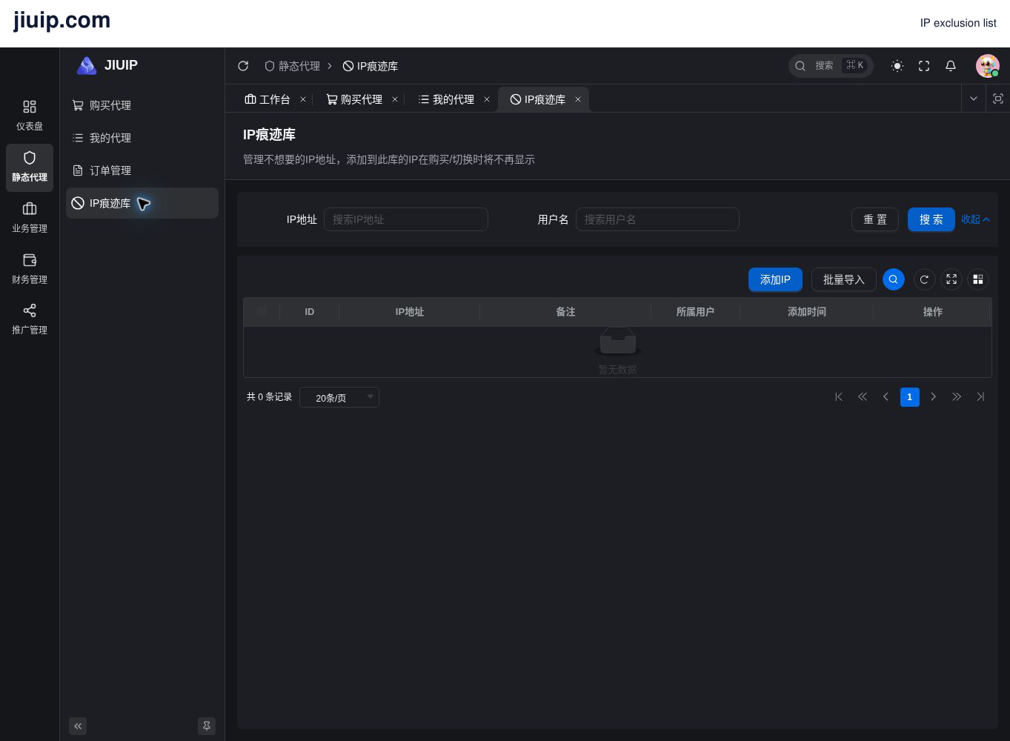The width and height of the screenshot is (1010, 741).
Task: Open the 20条/页 page size dropdown
Action: tap(339, 397)
